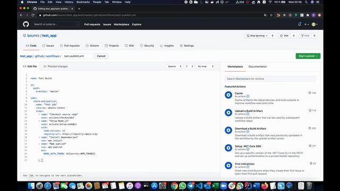Star the test_app repository
The width and height of the screenshot is (340, 191).
click(284, 36)
